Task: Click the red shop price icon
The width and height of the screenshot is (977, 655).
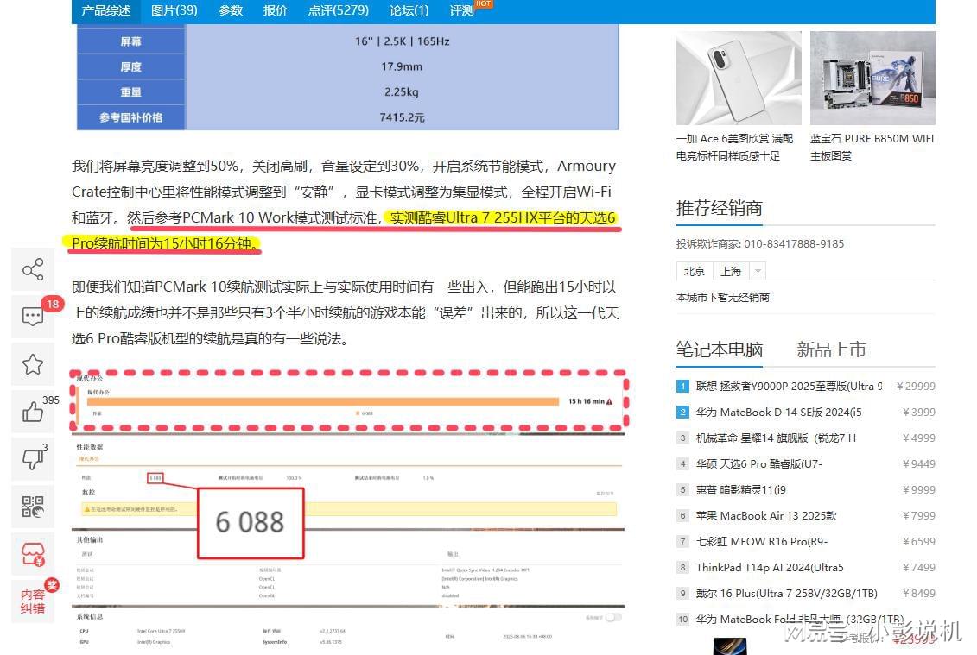Action: pos(33,552)
